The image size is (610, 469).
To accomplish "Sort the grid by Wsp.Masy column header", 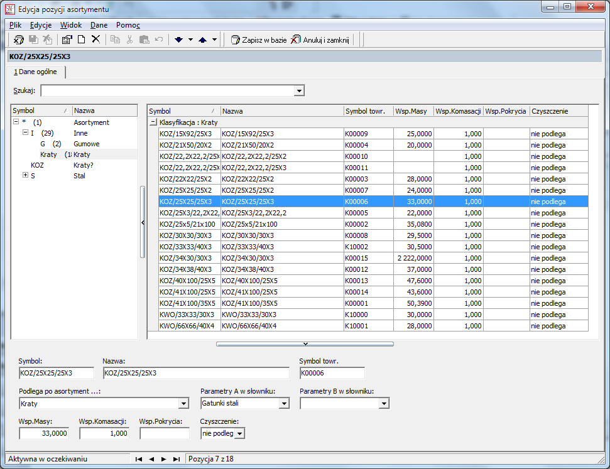I will pyautogui.click(x=413, y=111).
